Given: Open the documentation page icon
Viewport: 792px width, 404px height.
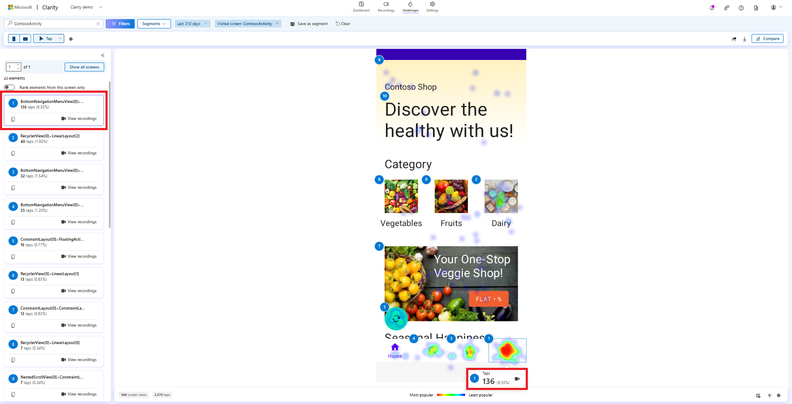Looking at the screenshot, I should [756, 8].
